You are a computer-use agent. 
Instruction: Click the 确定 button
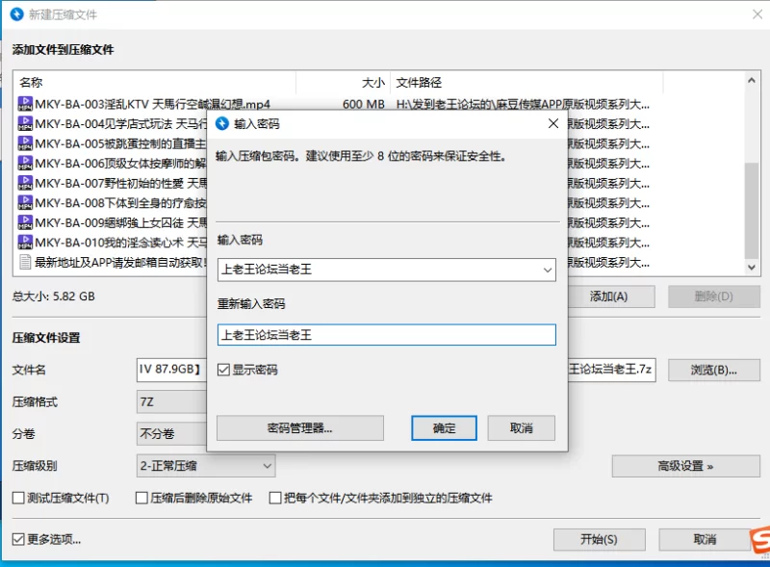[x=444, y=428]
